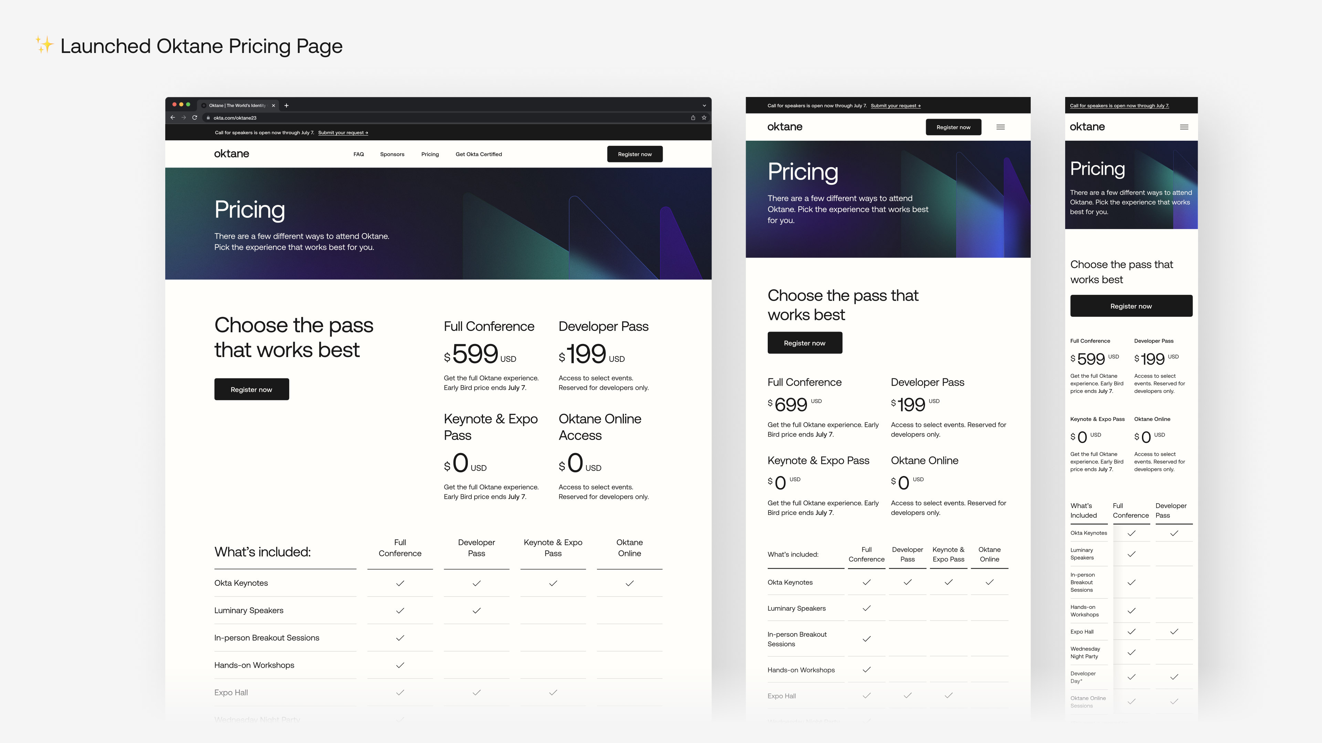Viewport: 1322px width, 743px height.
Task: Click the sparkle icon beside the title
Action: pyautogui.click(x=44, y=45)
